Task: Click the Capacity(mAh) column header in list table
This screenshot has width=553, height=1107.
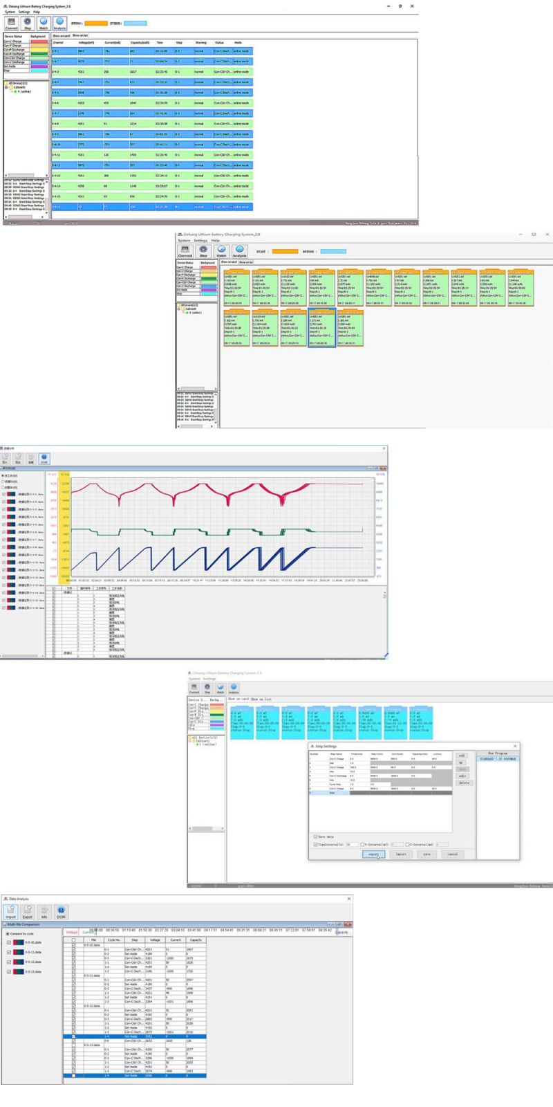Action: (x=140, y=42)
